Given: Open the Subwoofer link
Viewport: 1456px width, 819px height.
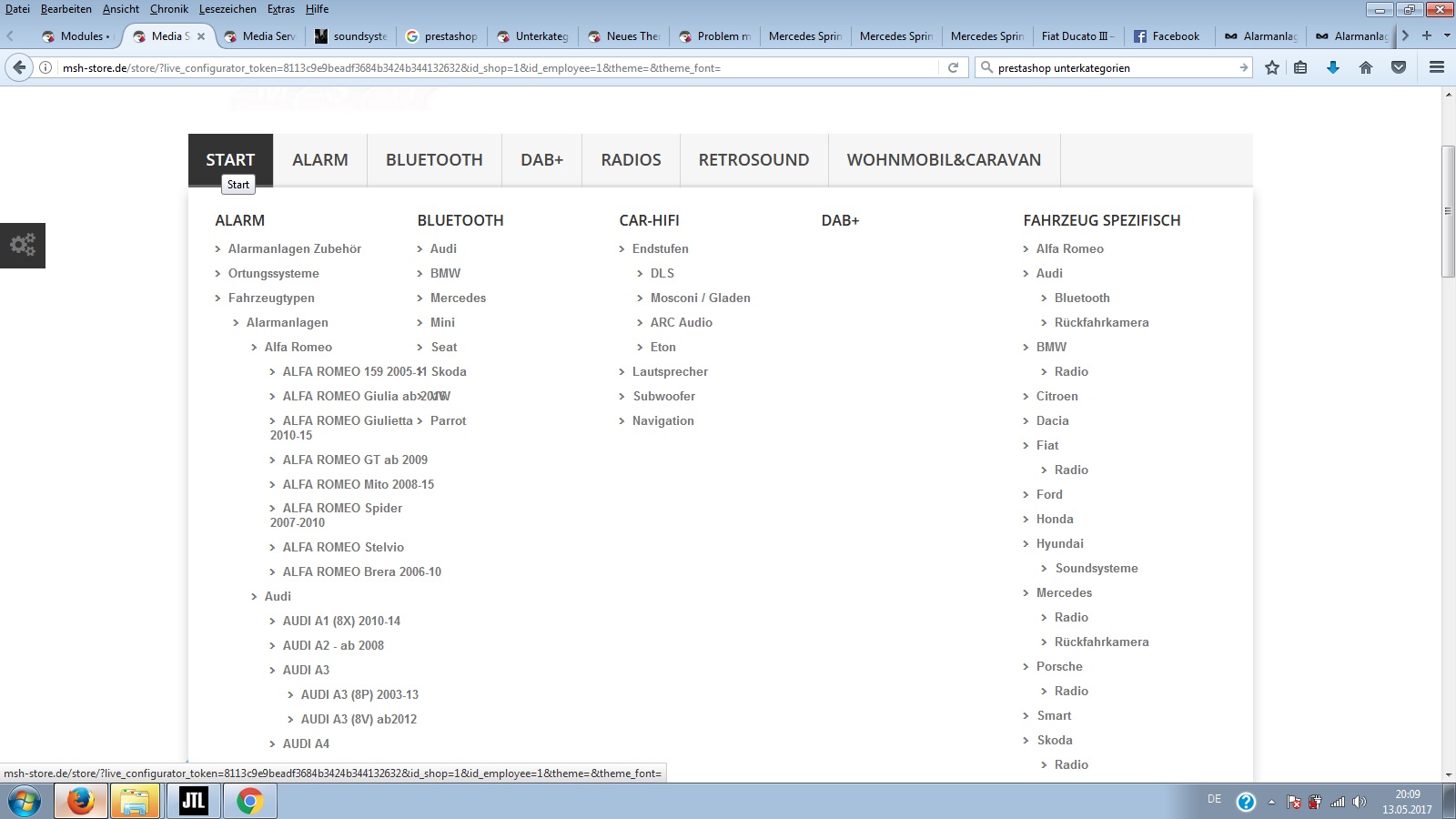Looking at the screenshot, I should pyautogui.click(x=663, y=396).
